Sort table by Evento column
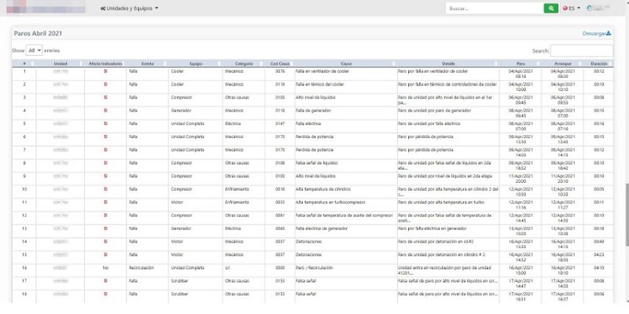 pyautogui.click(x=147, y=63)
